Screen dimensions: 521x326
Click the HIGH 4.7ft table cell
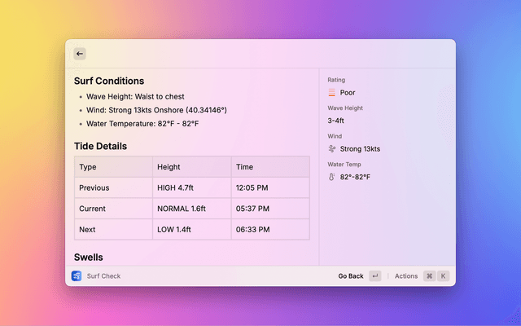pyautogui.click(x=176, y=187)
